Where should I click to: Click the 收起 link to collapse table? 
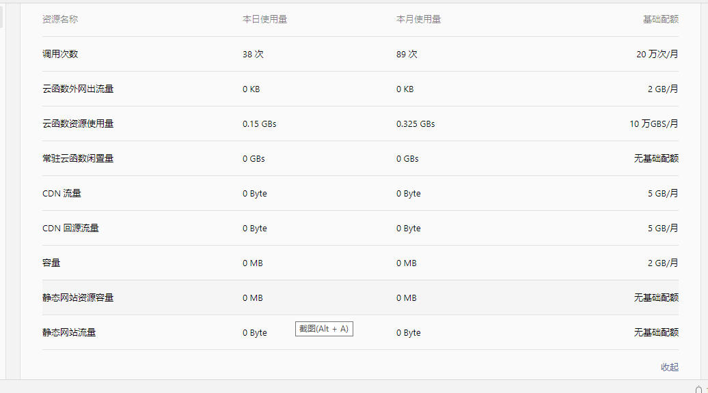coord(670,367)
